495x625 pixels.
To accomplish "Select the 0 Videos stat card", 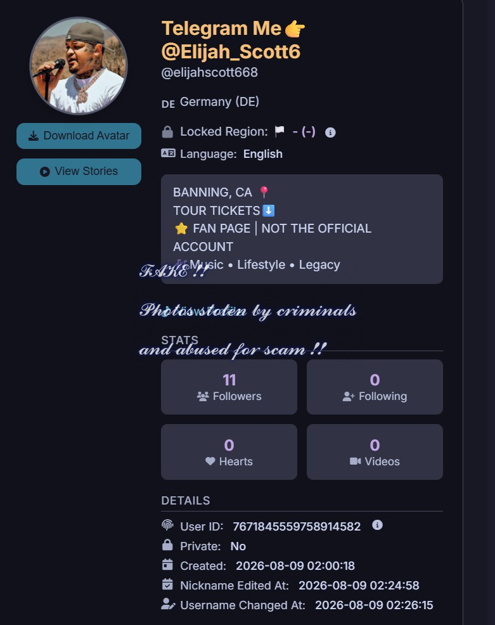I will coord(375,451).
